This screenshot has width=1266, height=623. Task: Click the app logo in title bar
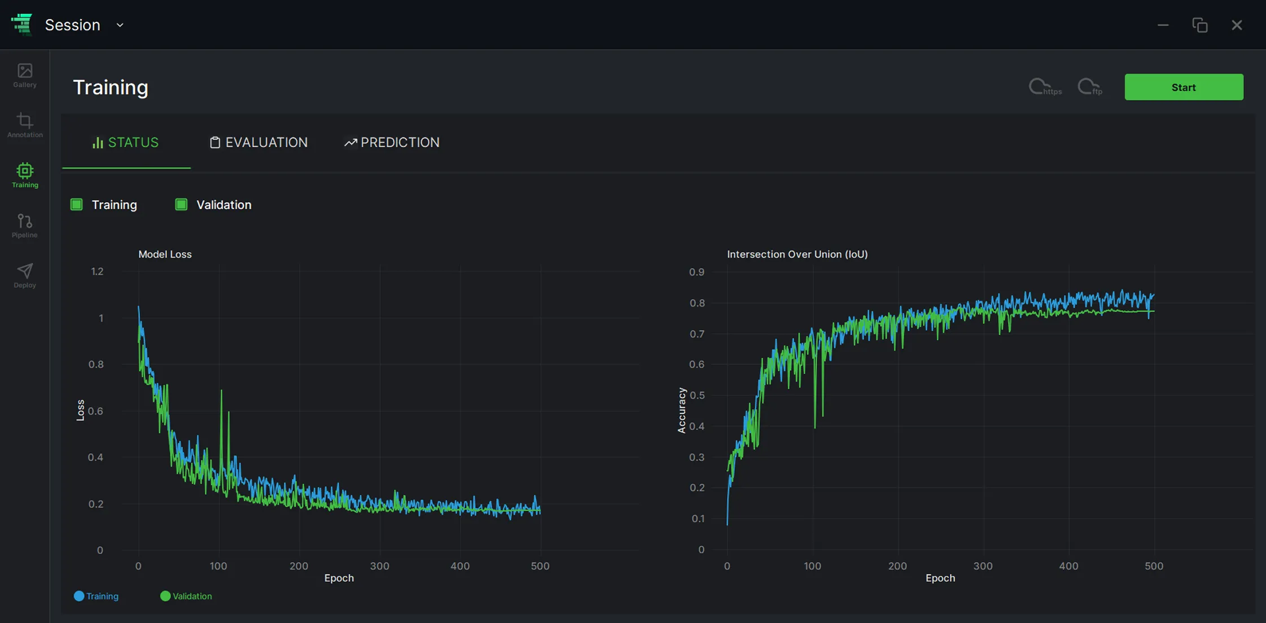pos(21,24)
